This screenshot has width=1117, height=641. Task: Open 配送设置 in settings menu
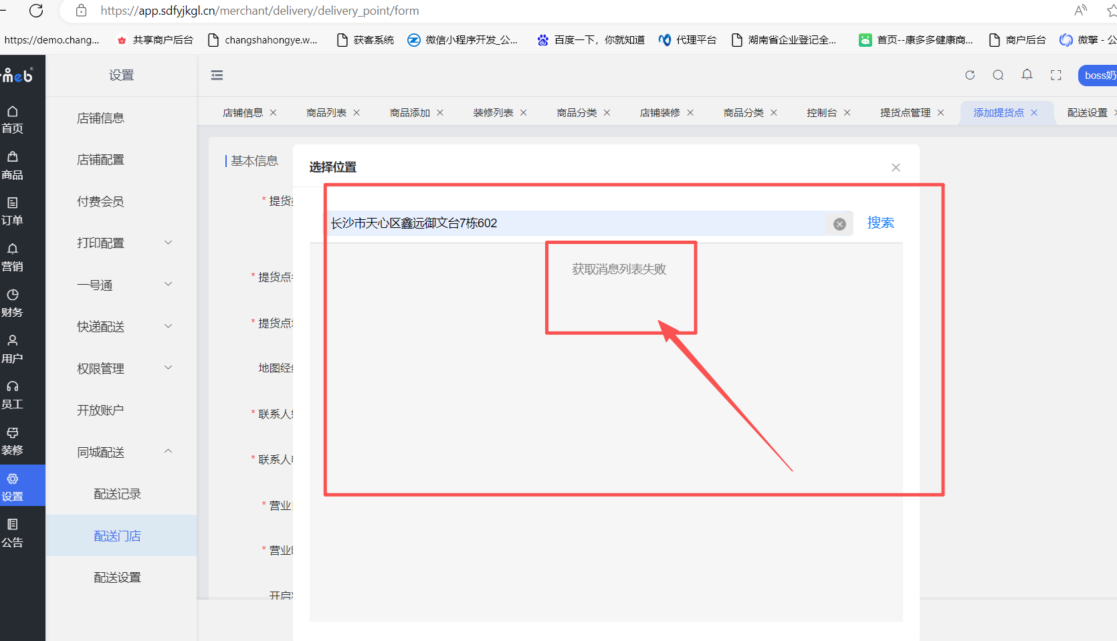coord(117,578)
